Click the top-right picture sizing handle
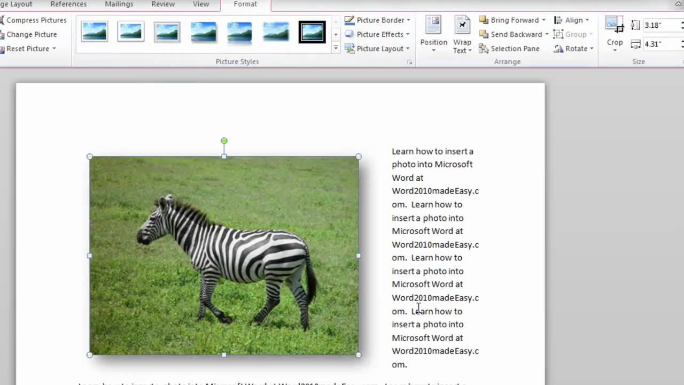The width and height of the screenshot is (684, 385). [x=359, y=157]
